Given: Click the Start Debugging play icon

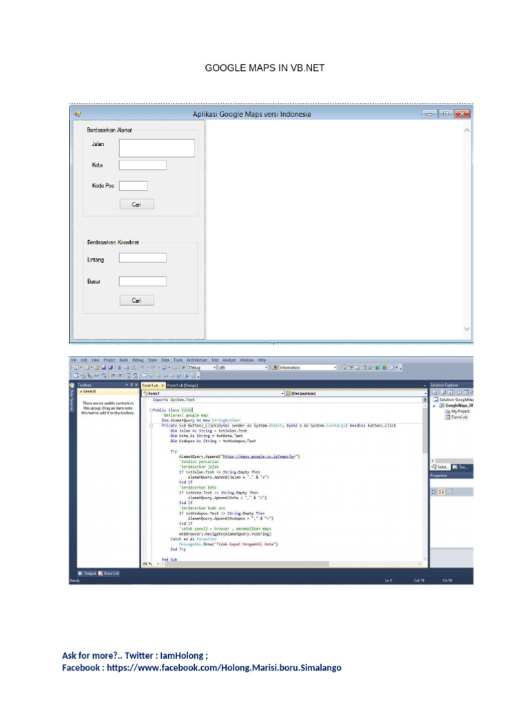Looking at the screenshot, I should (x=183, y=368).
